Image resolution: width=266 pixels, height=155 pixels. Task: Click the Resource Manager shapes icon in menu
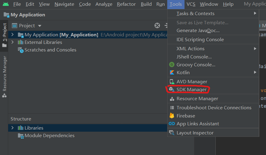coord(172,99)
